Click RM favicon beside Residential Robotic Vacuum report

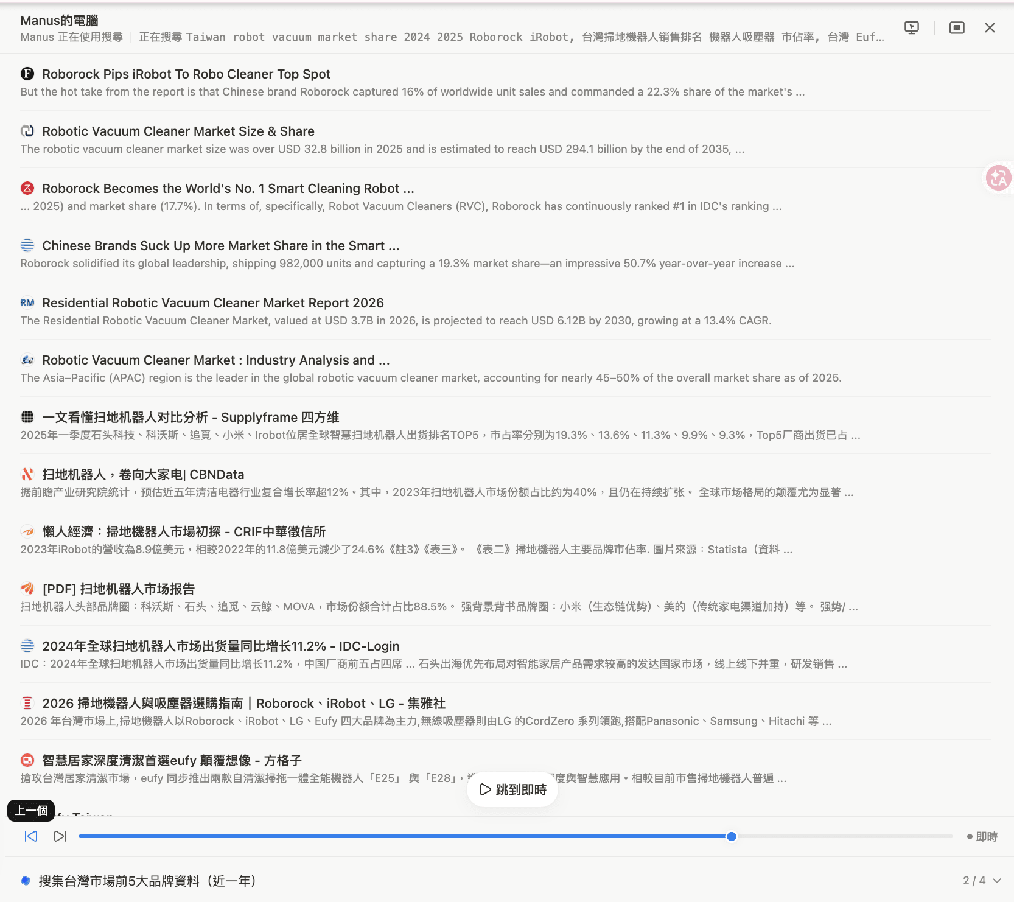(27, 302)
